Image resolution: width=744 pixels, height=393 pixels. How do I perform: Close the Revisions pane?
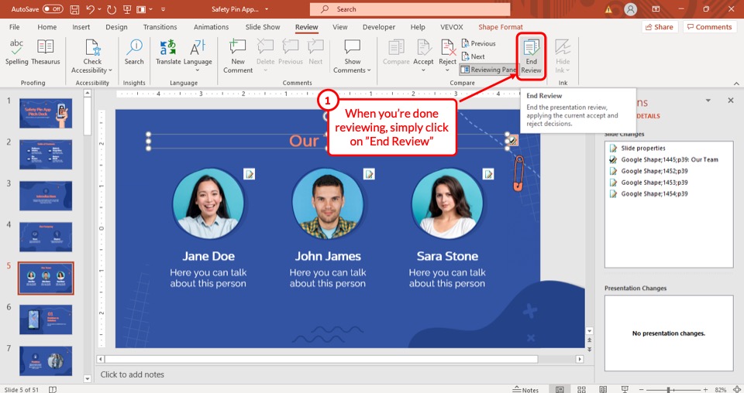(730, 101)
